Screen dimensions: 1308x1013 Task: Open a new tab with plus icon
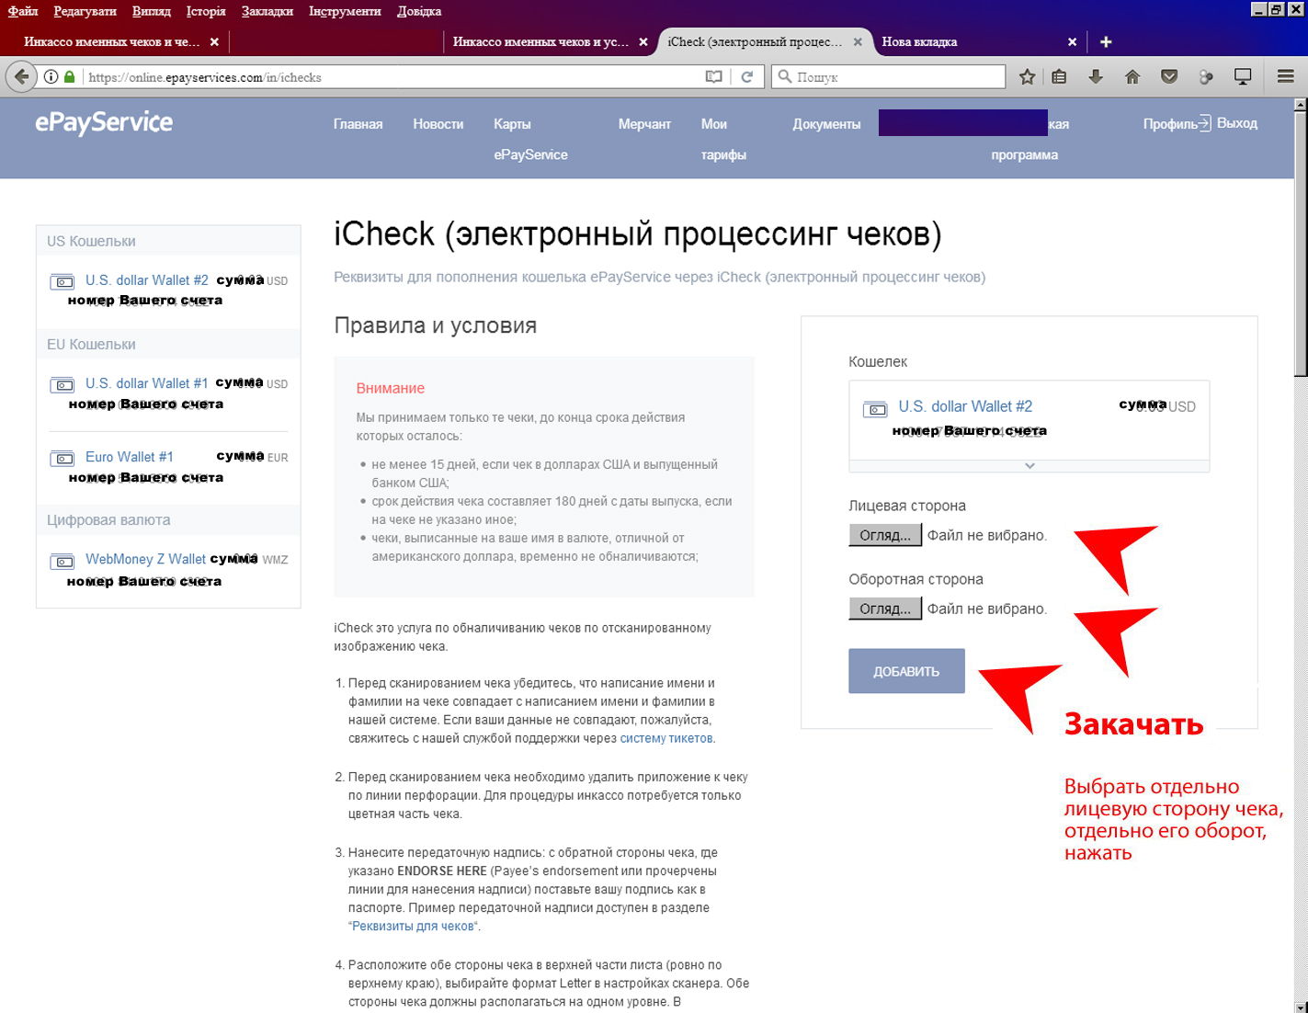coord(1106,41)
